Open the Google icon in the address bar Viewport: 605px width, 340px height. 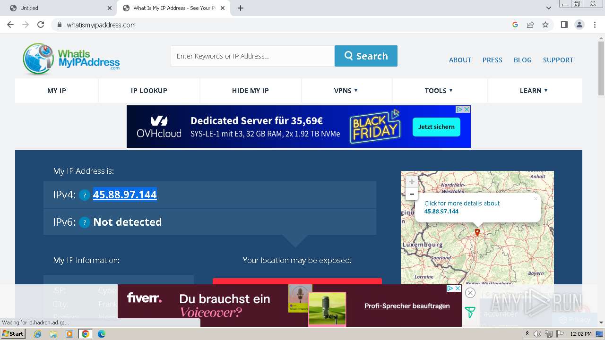(515, 25)
